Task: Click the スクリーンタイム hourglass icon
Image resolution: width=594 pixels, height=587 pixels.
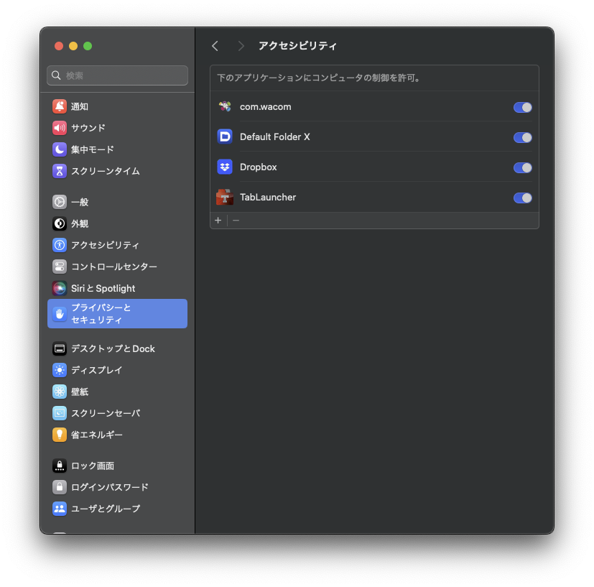Action: point(60,171)
